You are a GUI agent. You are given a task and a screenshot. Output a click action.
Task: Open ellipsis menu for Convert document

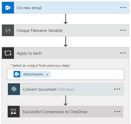(117, 89)
